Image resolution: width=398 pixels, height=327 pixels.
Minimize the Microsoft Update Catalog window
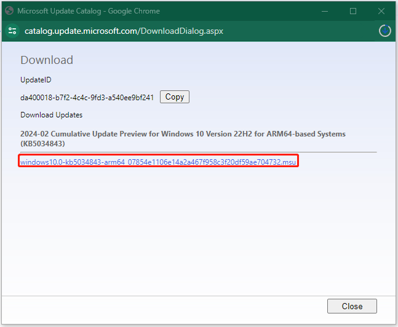pyautogui.click(x=325, y=11)
